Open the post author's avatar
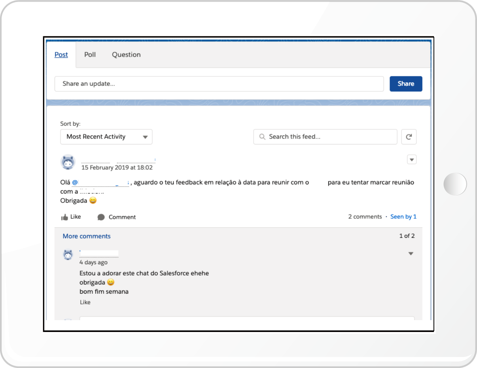477x368 pixels. [x=68, y=162]
